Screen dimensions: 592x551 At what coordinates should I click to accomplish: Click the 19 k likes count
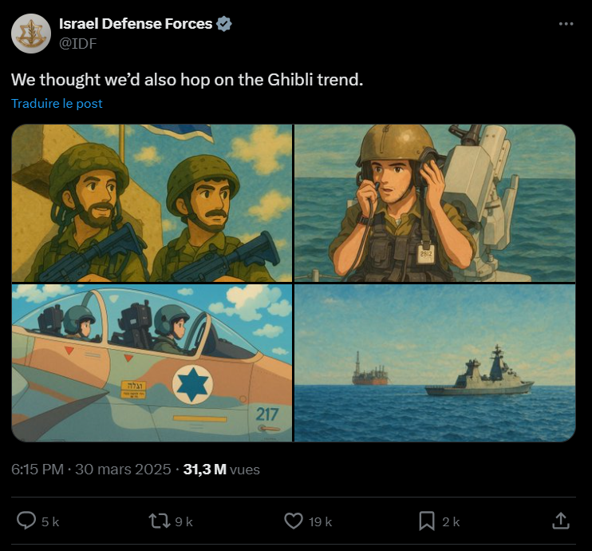(x=321, y=521)
